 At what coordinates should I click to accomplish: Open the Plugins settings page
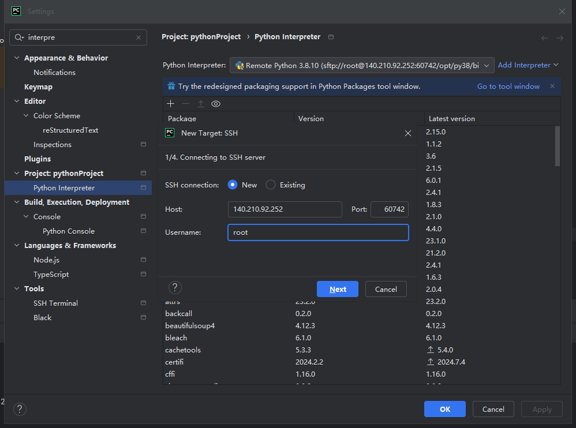pyautogui.click(x=38, y=159)
